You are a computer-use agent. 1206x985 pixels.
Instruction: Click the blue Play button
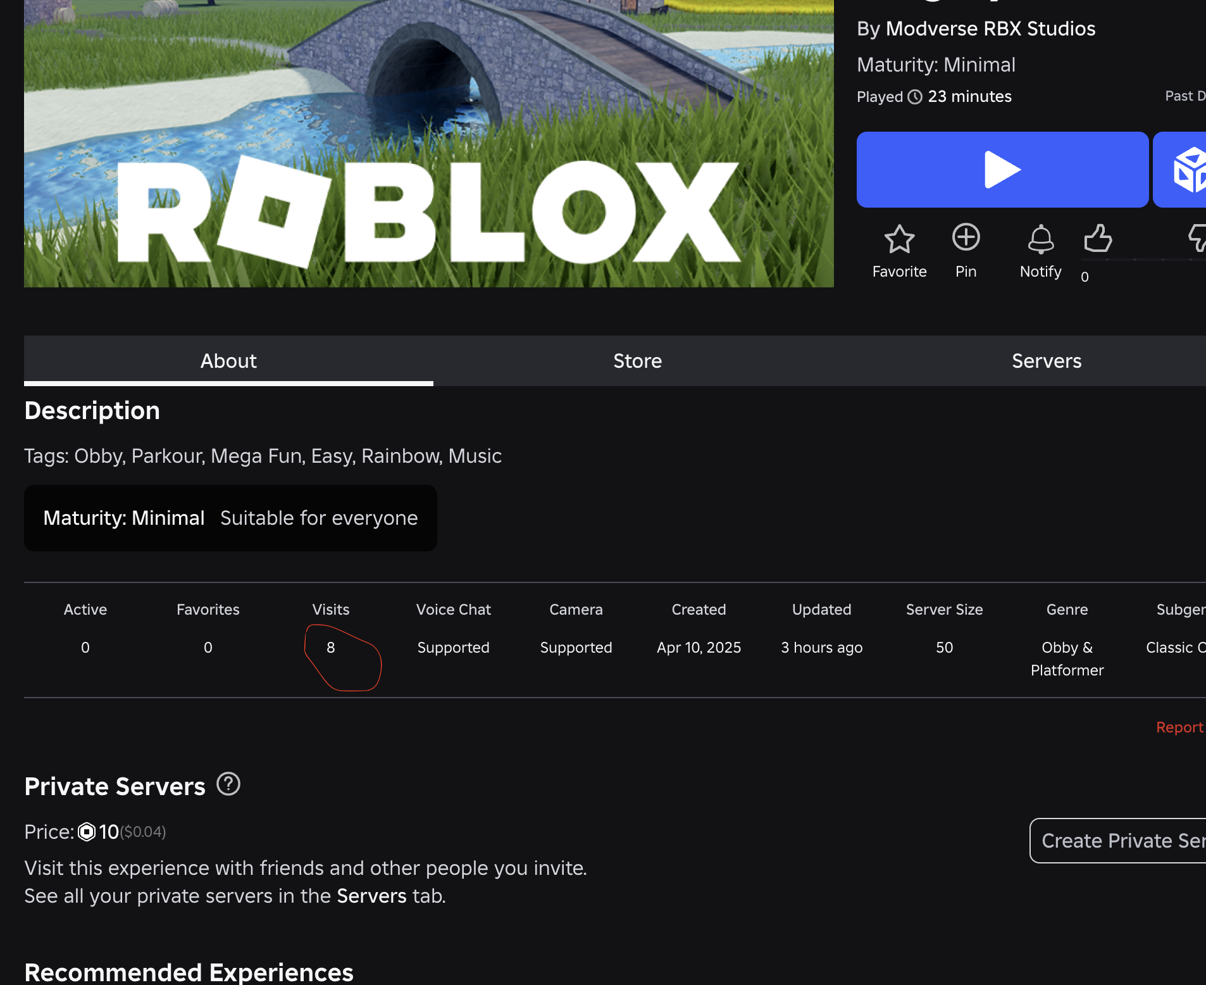1002,170
